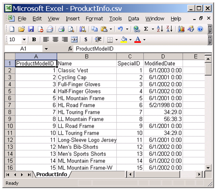Image resolution: width=216 pixels, height=190 pixels.
Task: Open the Chart Wizard icon
Action: 181,29
